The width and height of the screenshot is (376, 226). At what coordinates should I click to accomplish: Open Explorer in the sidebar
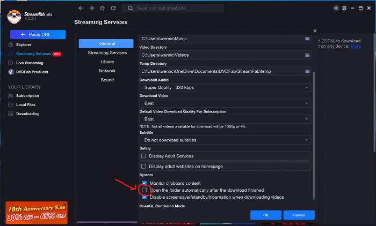tap(24, 45)
